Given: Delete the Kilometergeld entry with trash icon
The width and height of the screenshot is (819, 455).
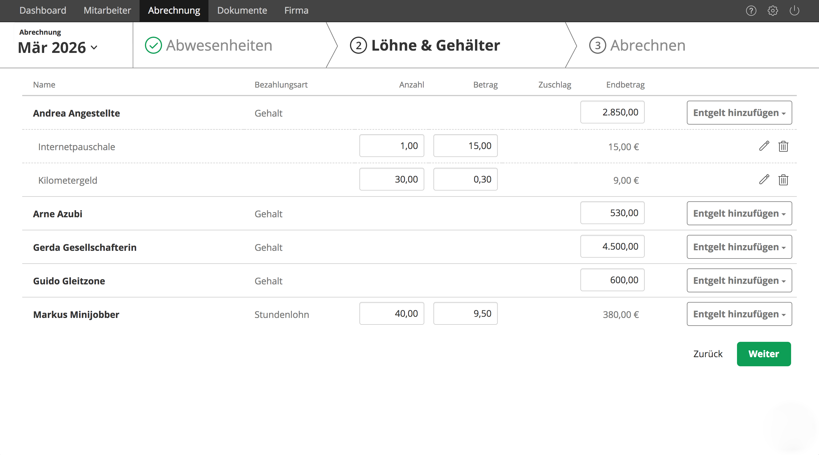Looking at the screenshot, I should [783, 180].
